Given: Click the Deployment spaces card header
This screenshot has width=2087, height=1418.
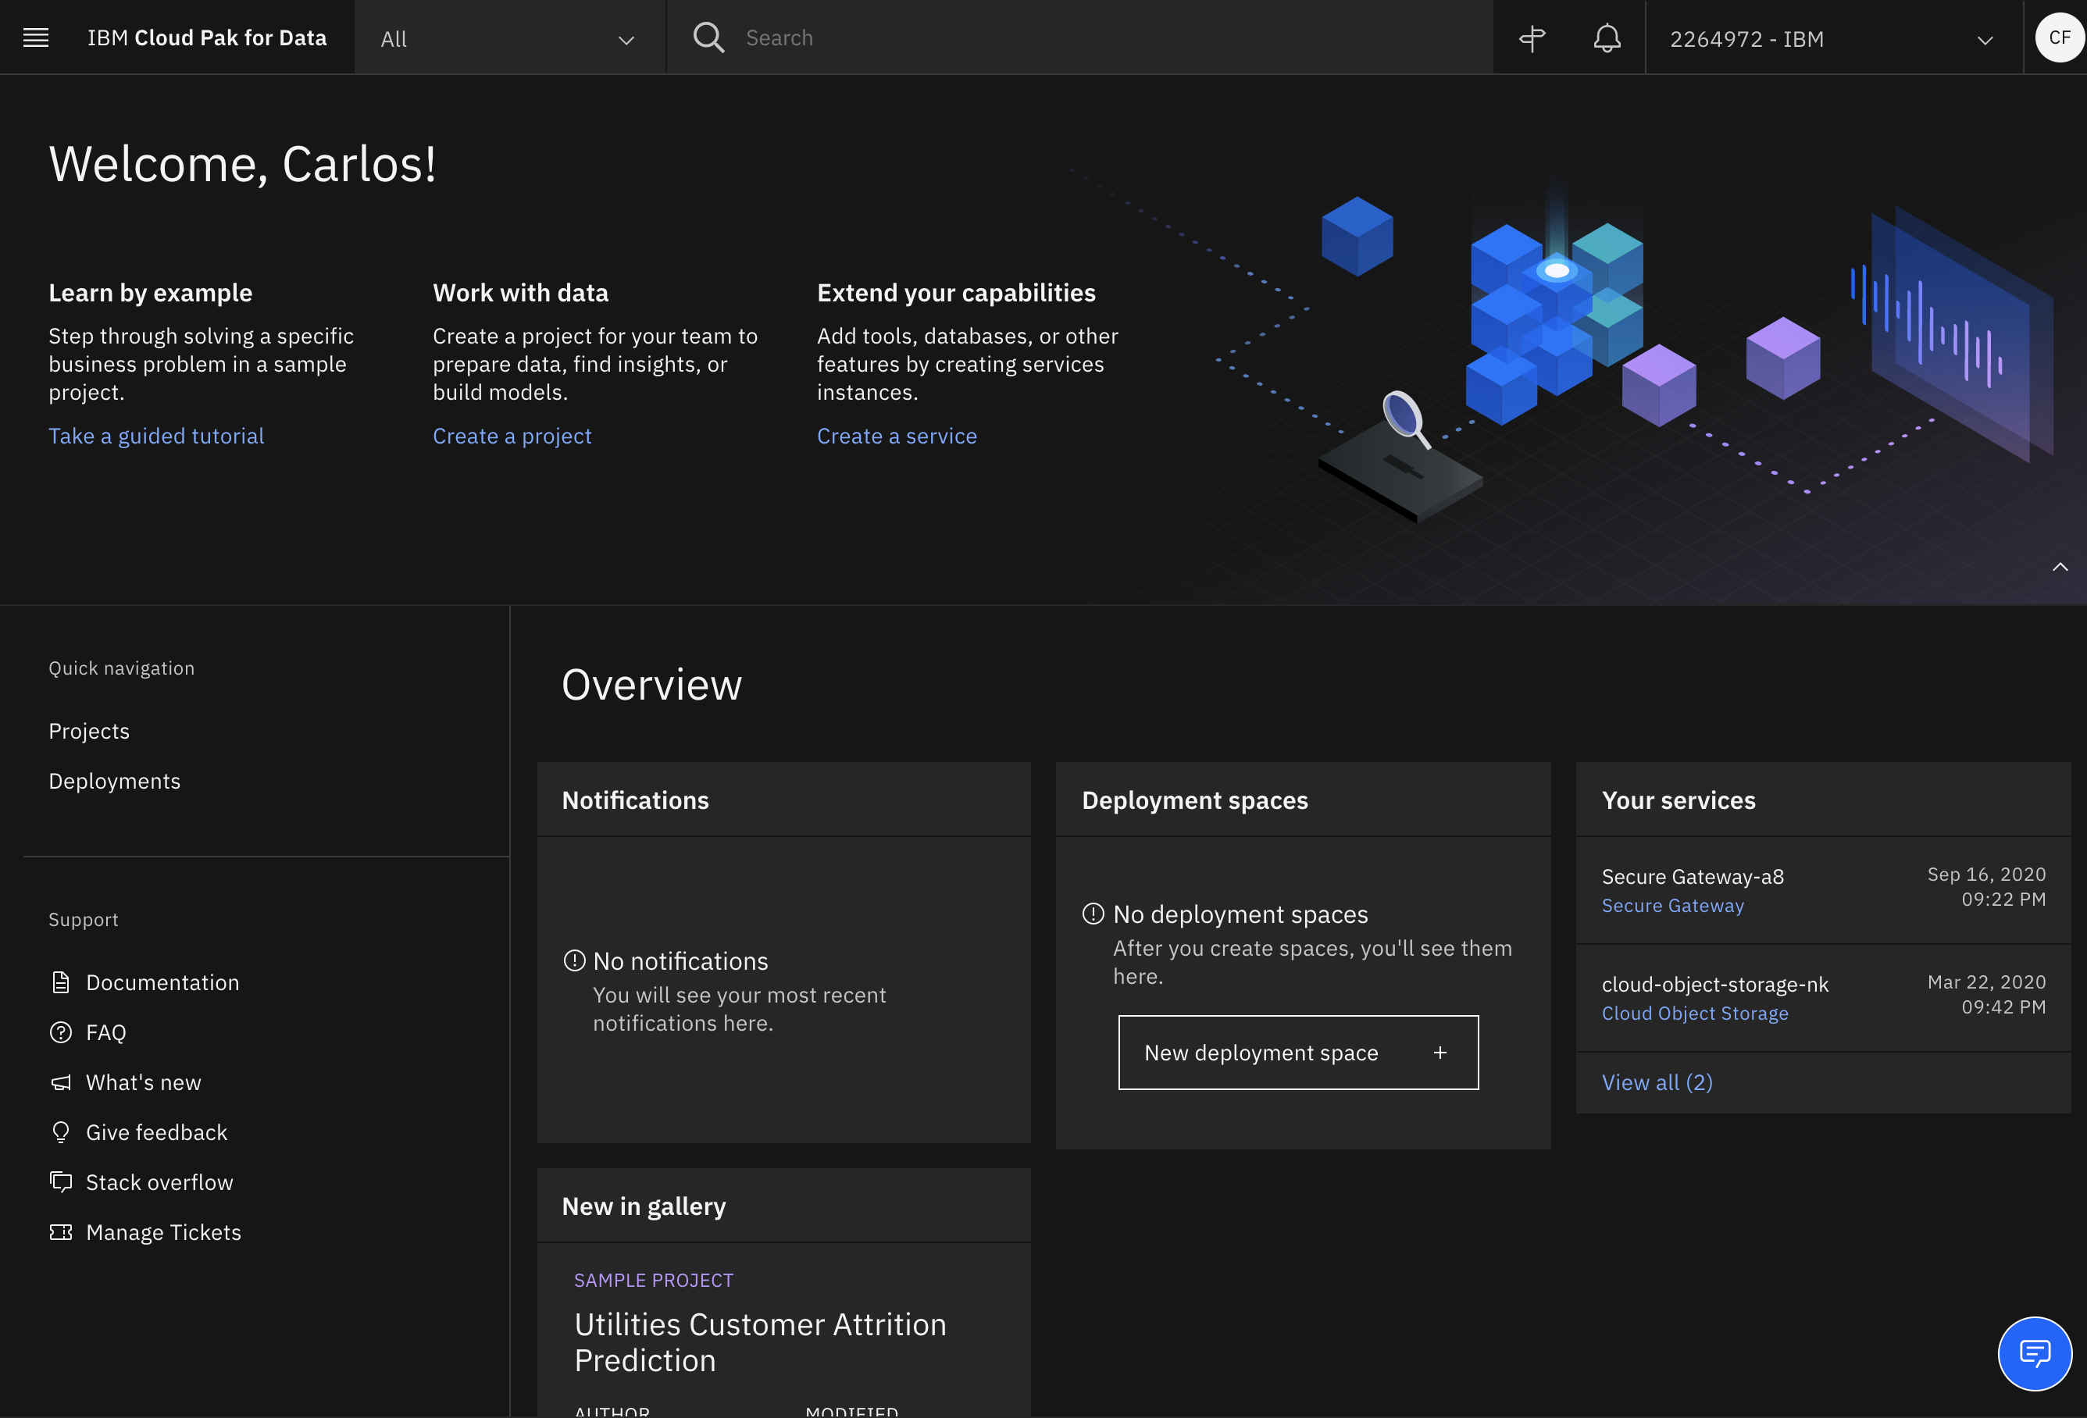Looking at the screenshot, I should click(x=1303, y=800).
